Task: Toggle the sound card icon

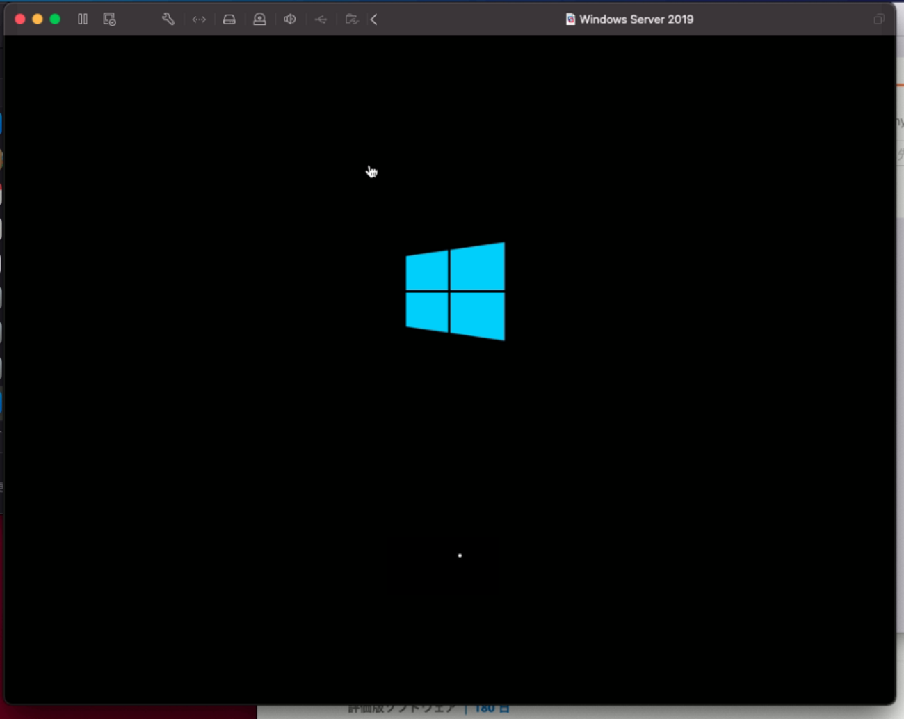Action: 290,19
